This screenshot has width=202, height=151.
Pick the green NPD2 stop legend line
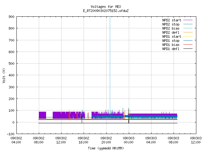[x=188, y=24]
